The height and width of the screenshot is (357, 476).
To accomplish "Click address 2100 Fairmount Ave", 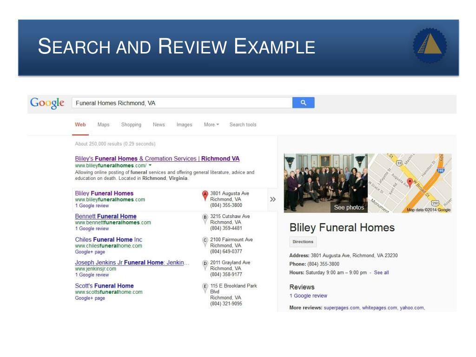I will (x=231, y=239).
